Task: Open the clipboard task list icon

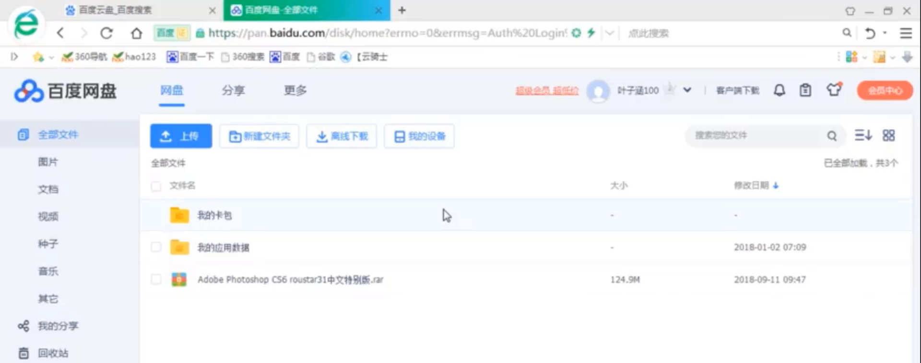Action: 805,90
